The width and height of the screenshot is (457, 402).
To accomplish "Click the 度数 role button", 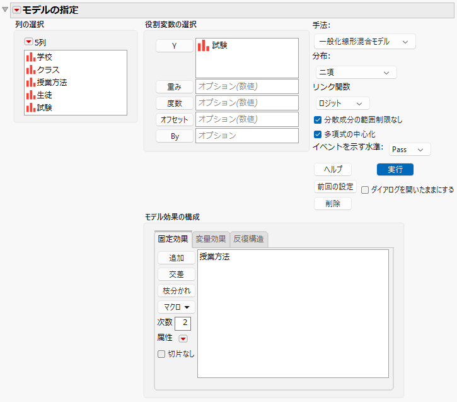I will [x=174, y=103].
